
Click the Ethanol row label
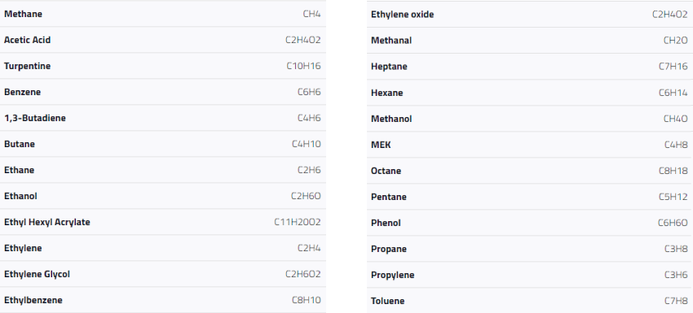coord(20,196)
